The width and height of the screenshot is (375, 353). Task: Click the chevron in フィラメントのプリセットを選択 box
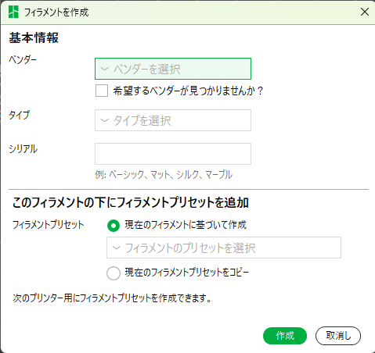(x=117, y=248)
